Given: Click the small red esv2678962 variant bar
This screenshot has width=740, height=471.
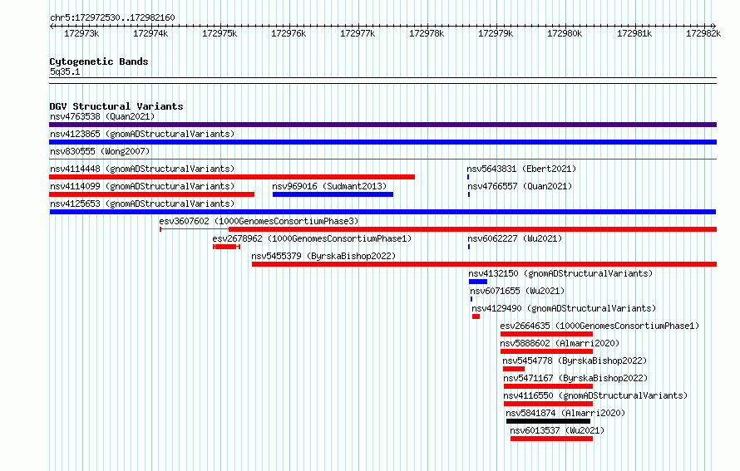Looking at the screenshot, I should tap(226, 247).
